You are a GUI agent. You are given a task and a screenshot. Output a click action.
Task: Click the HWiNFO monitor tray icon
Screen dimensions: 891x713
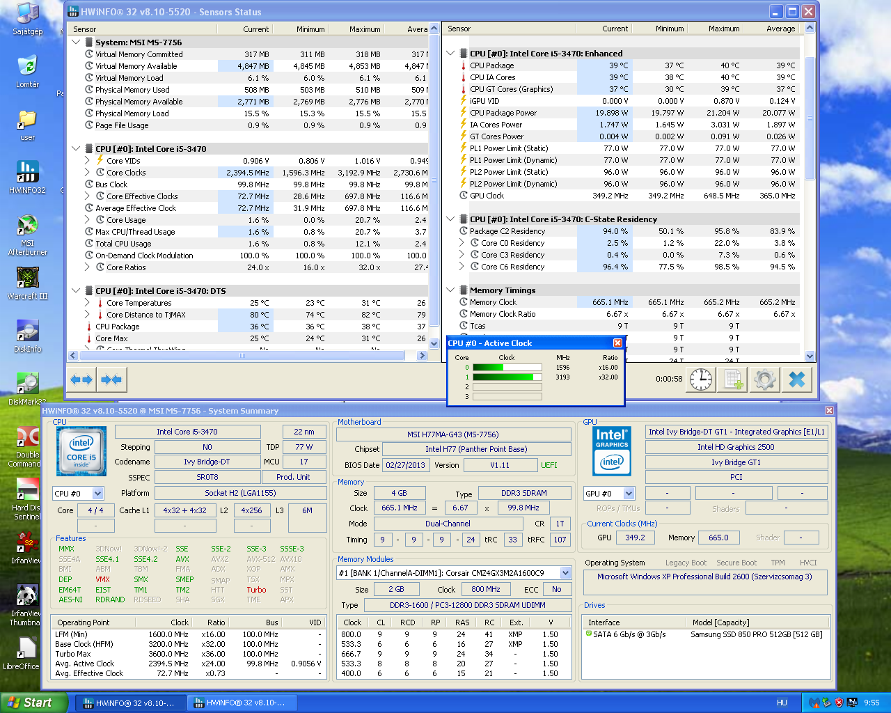click(851, 703)
